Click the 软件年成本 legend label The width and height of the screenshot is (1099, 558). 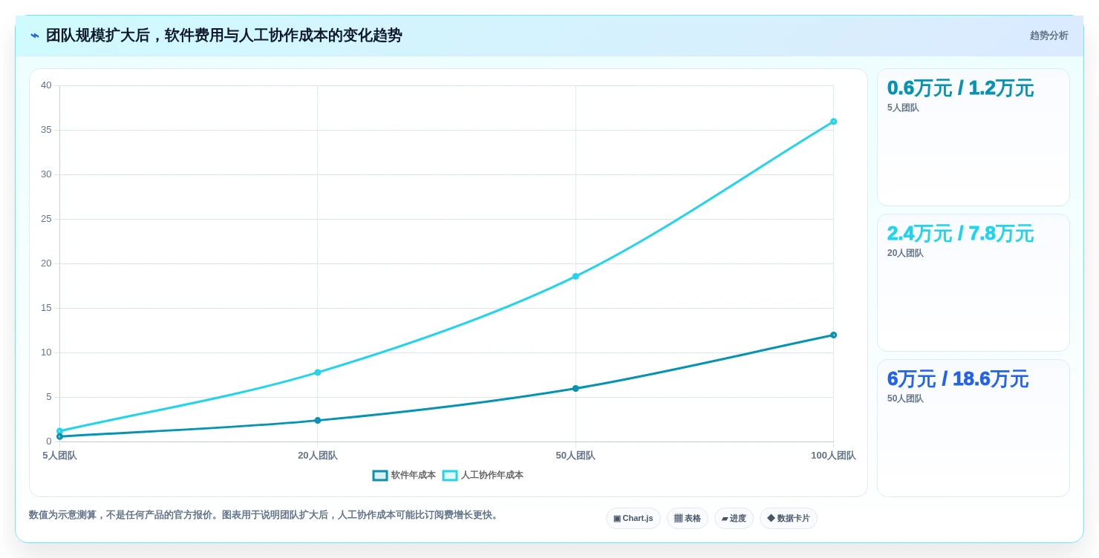click(x=414, y=476)
